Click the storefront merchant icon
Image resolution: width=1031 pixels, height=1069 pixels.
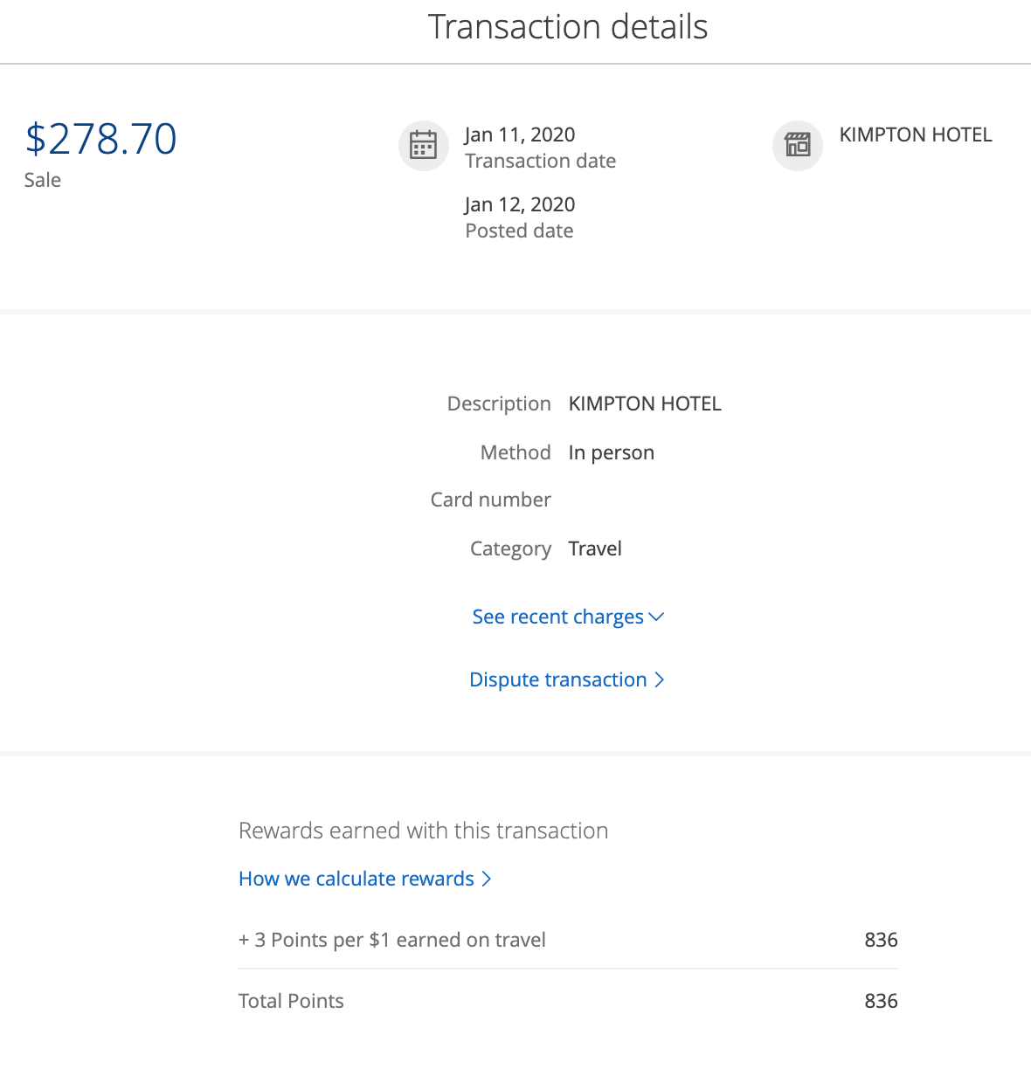798,145
